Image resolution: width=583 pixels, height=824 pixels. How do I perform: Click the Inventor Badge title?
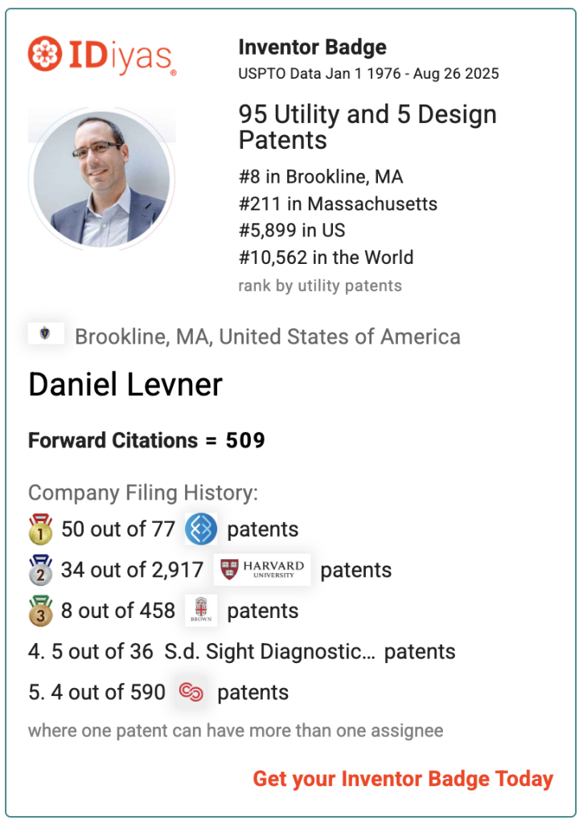pos(313,47)
